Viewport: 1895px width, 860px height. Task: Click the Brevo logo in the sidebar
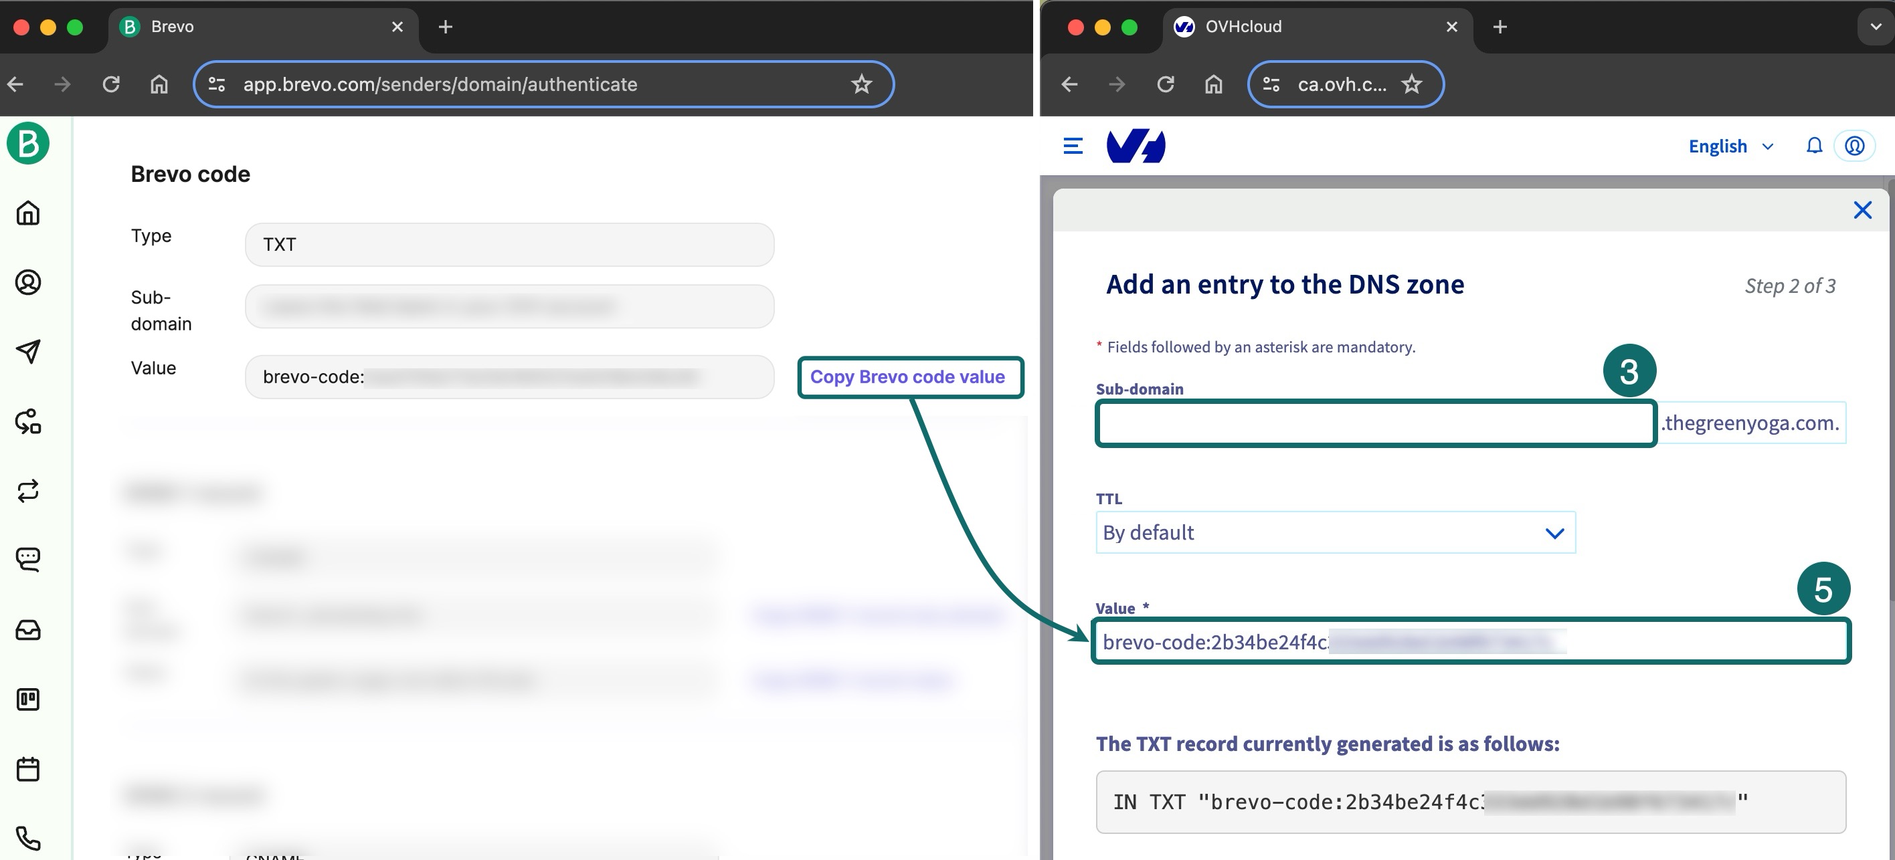(28, 143)
